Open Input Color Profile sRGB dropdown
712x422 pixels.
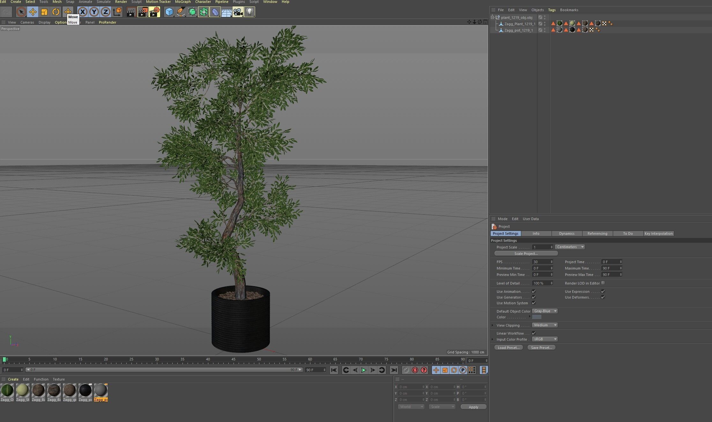(x=545, y=339)
